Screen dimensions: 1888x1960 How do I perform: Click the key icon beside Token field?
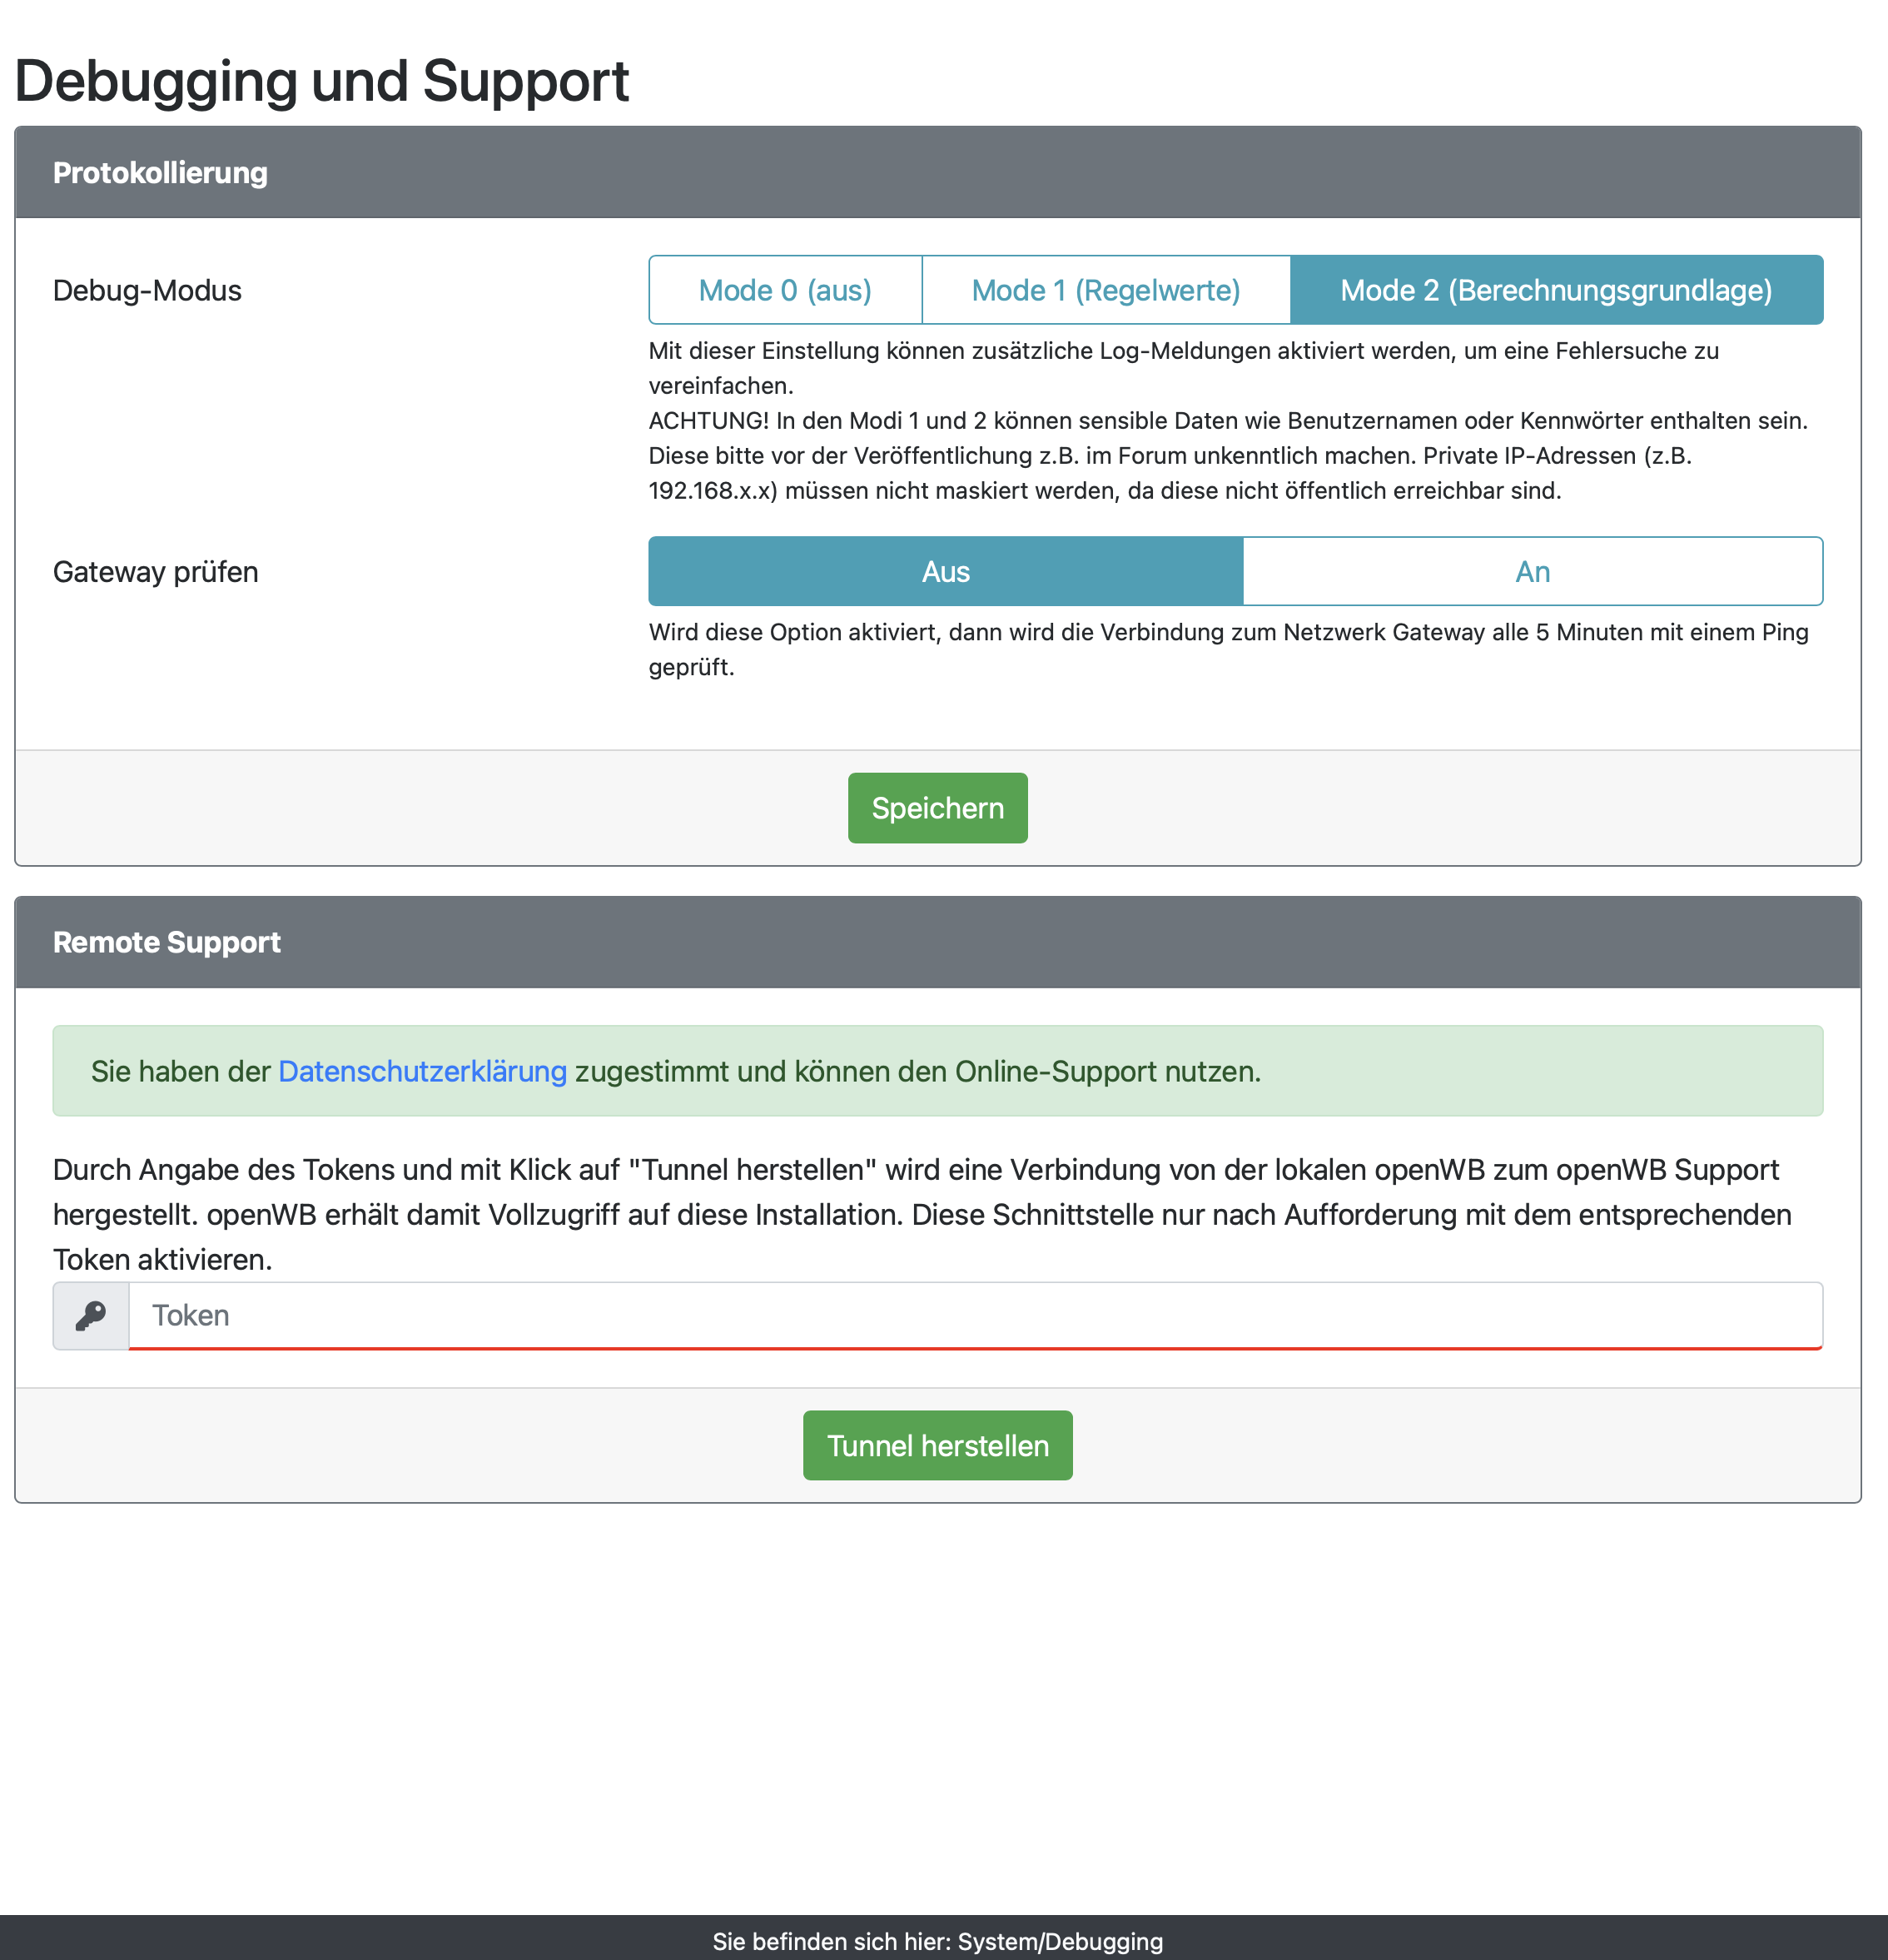[x=91, y=1315]
